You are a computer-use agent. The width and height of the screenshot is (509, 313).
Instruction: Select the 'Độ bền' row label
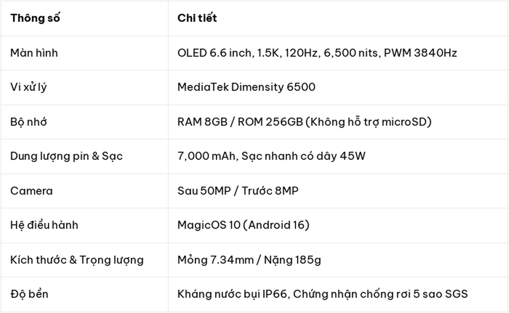29,294
